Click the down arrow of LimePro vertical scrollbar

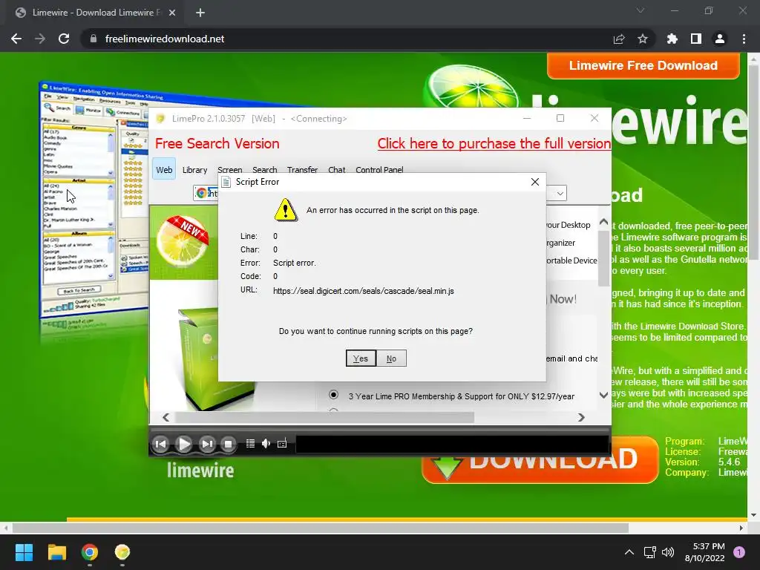[x=603, y=395]
